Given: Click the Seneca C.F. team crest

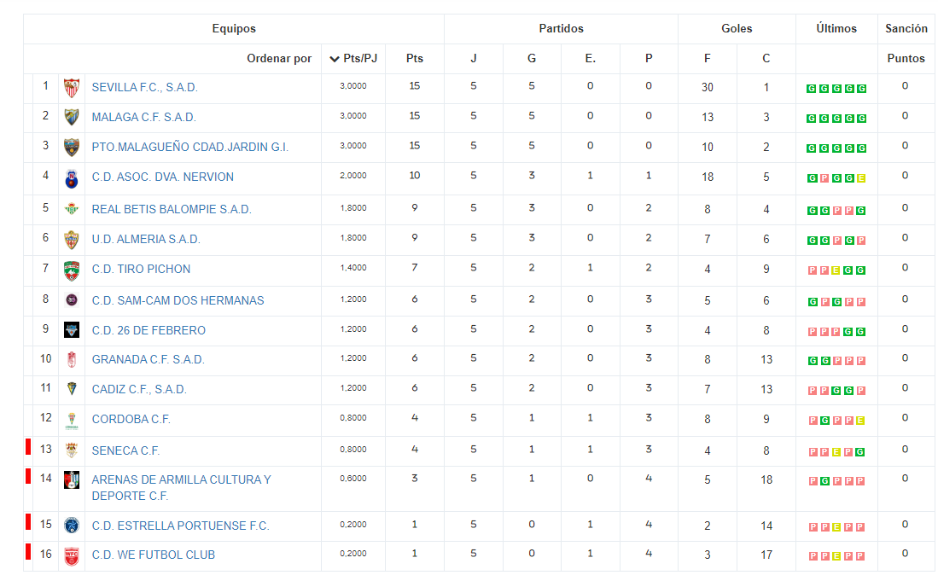Looking at the screenshot, I should click(71, 450).
